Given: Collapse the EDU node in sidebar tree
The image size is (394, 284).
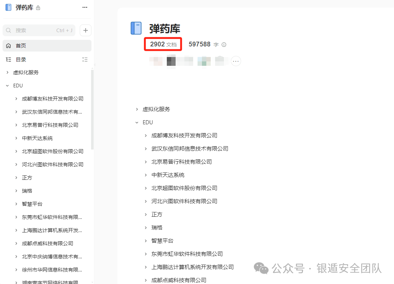Looking at the screenshot, I should click(8, 86).
